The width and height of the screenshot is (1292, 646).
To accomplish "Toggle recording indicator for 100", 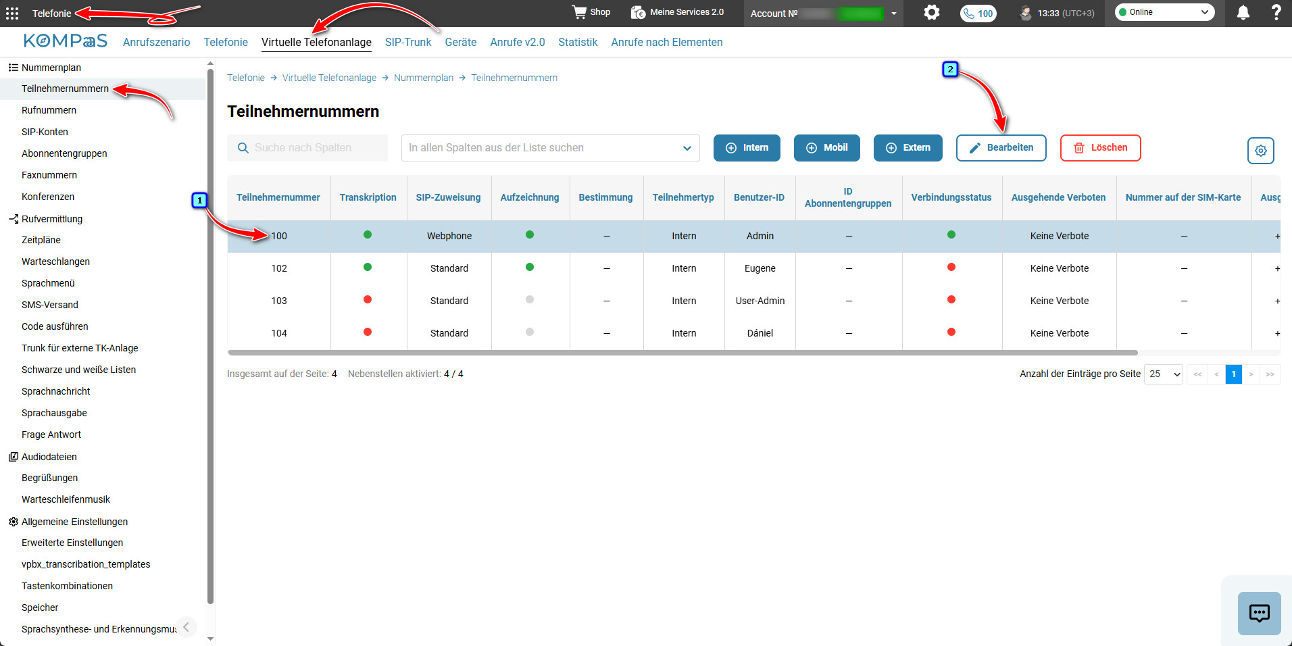I will tap(530, 234).
